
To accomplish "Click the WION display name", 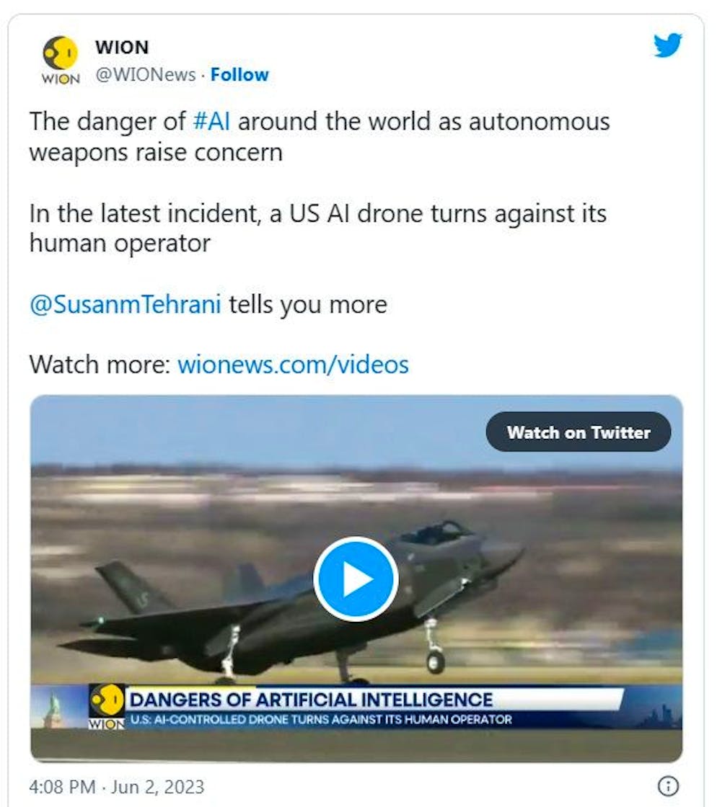I will [x=121, y=48].
